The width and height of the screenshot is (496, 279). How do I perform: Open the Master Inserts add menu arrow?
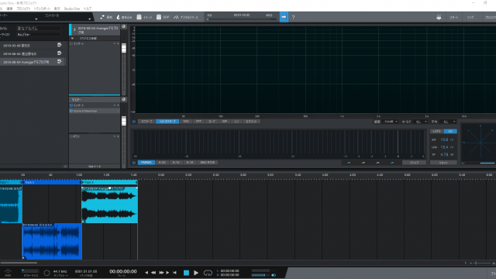pos(115,105)
